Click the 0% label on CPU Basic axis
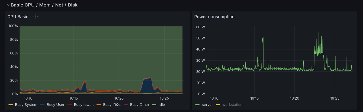 point(15,94)
